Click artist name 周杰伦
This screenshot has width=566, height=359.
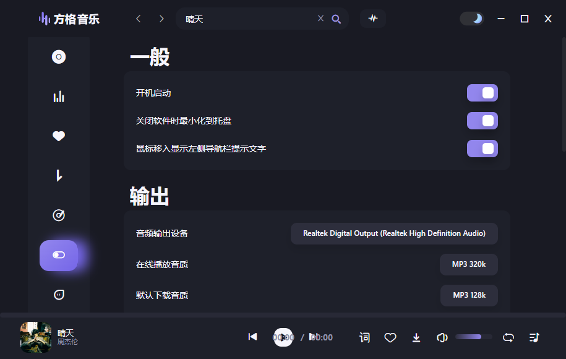(67, 342)
